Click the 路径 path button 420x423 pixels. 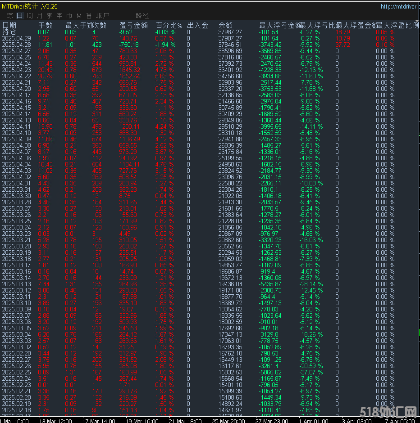(142, 16)
